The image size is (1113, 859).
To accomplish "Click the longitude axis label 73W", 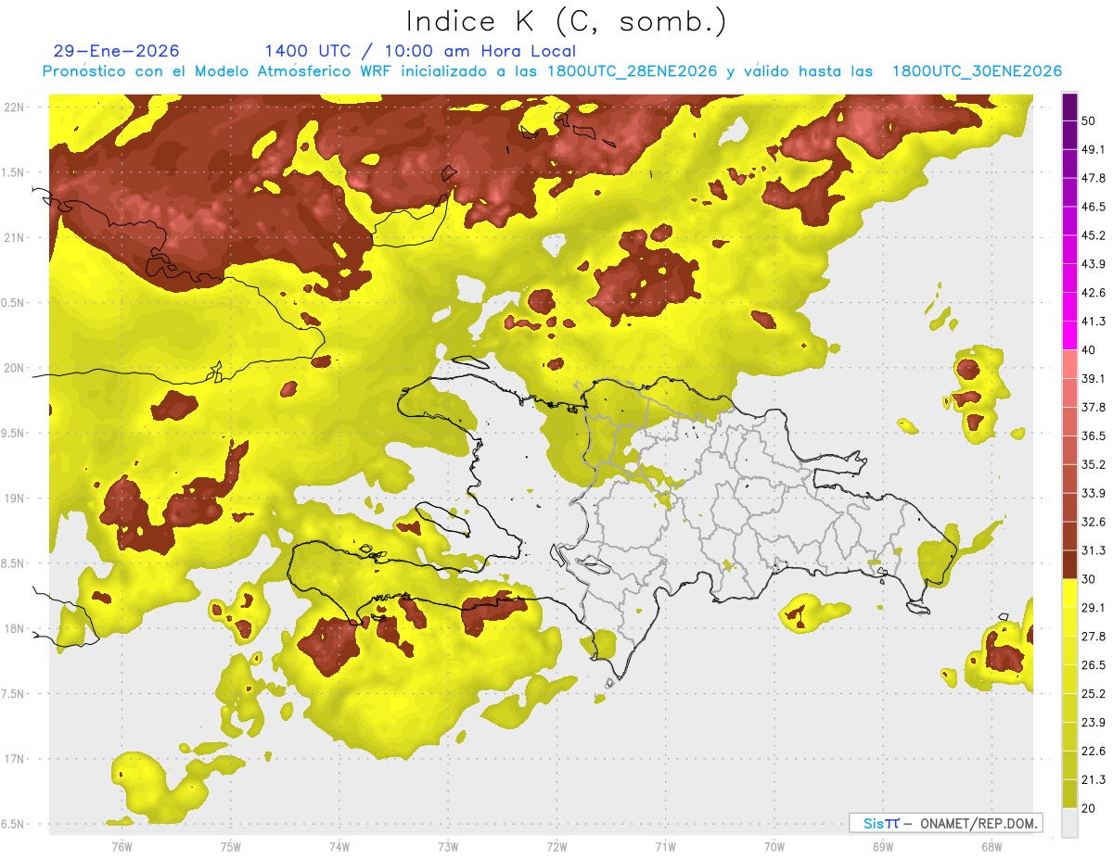I will coord(448,847).
